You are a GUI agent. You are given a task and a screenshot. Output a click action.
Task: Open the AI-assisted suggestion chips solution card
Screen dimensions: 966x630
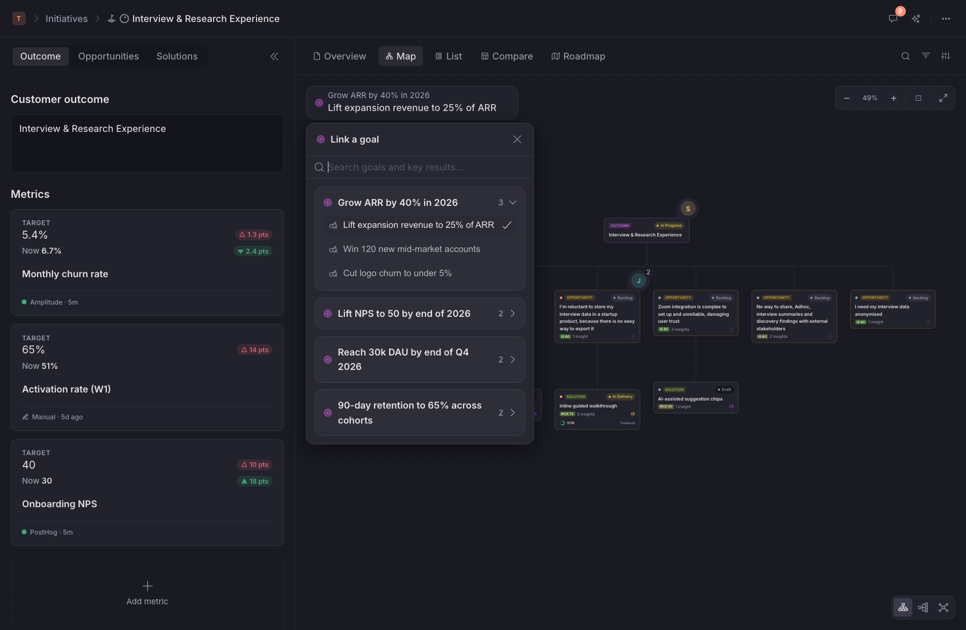[x=696, y=397]
